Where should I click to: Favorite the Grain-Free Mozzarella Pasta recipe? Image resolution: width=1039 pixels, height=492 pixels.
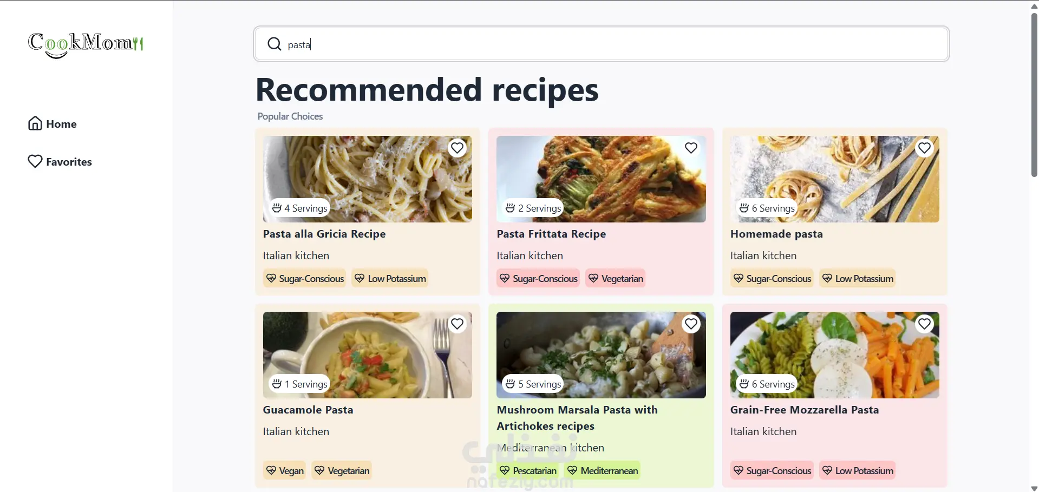(925, 324)
